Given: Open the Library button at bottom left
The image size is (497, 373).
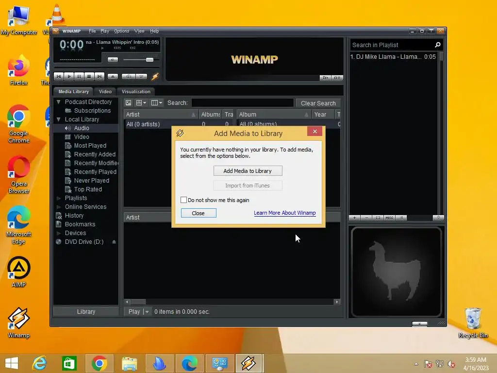Looking at the screenshot, I should tap(86, 312).
